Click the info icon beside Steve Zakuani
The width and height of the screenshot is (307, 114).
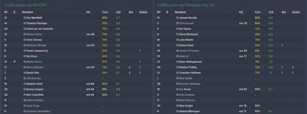pyautogui.click(x=25, y=67)
